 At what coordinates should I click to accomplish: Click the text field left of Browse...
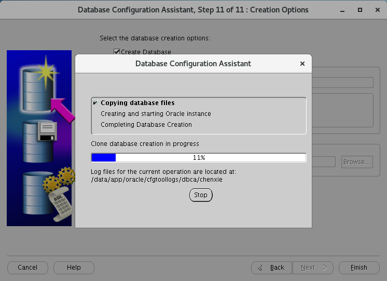[324, 162]
